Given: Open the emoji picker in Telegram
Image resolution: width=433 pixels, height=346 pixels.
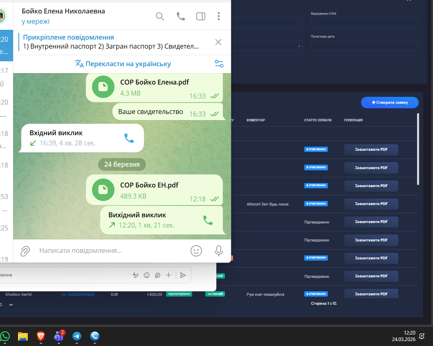Looking at the screenshot, I should click(196, 251).
